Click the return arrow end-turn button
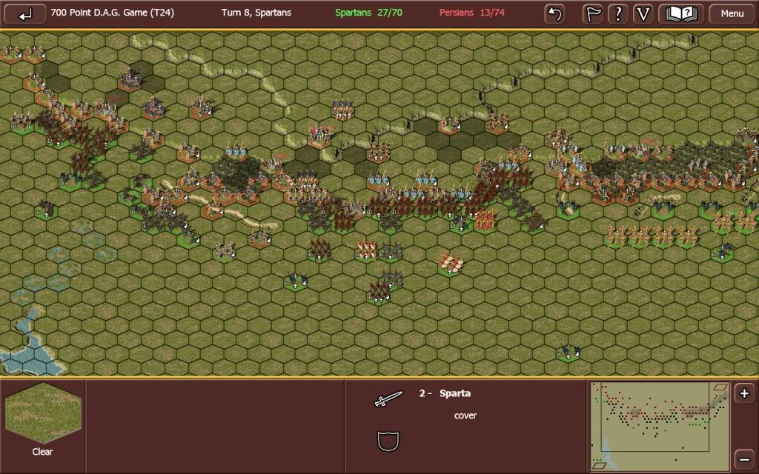 tap(24, 14)
